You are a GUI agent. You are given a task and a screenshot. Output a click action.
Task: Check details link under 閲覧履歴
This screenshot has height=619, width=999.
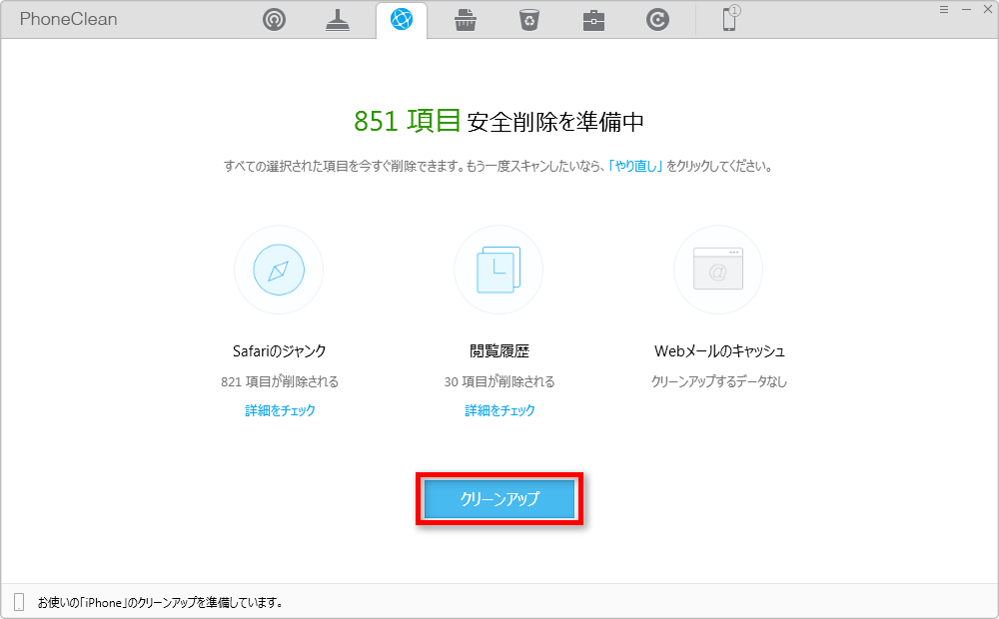point(499,410)
